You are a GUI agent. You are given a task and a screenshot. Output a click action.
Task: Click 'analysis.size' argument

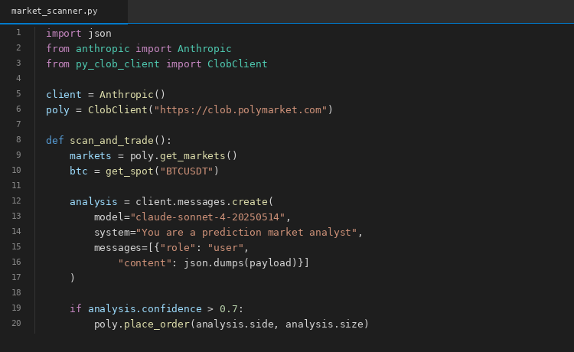coord(325,324)
